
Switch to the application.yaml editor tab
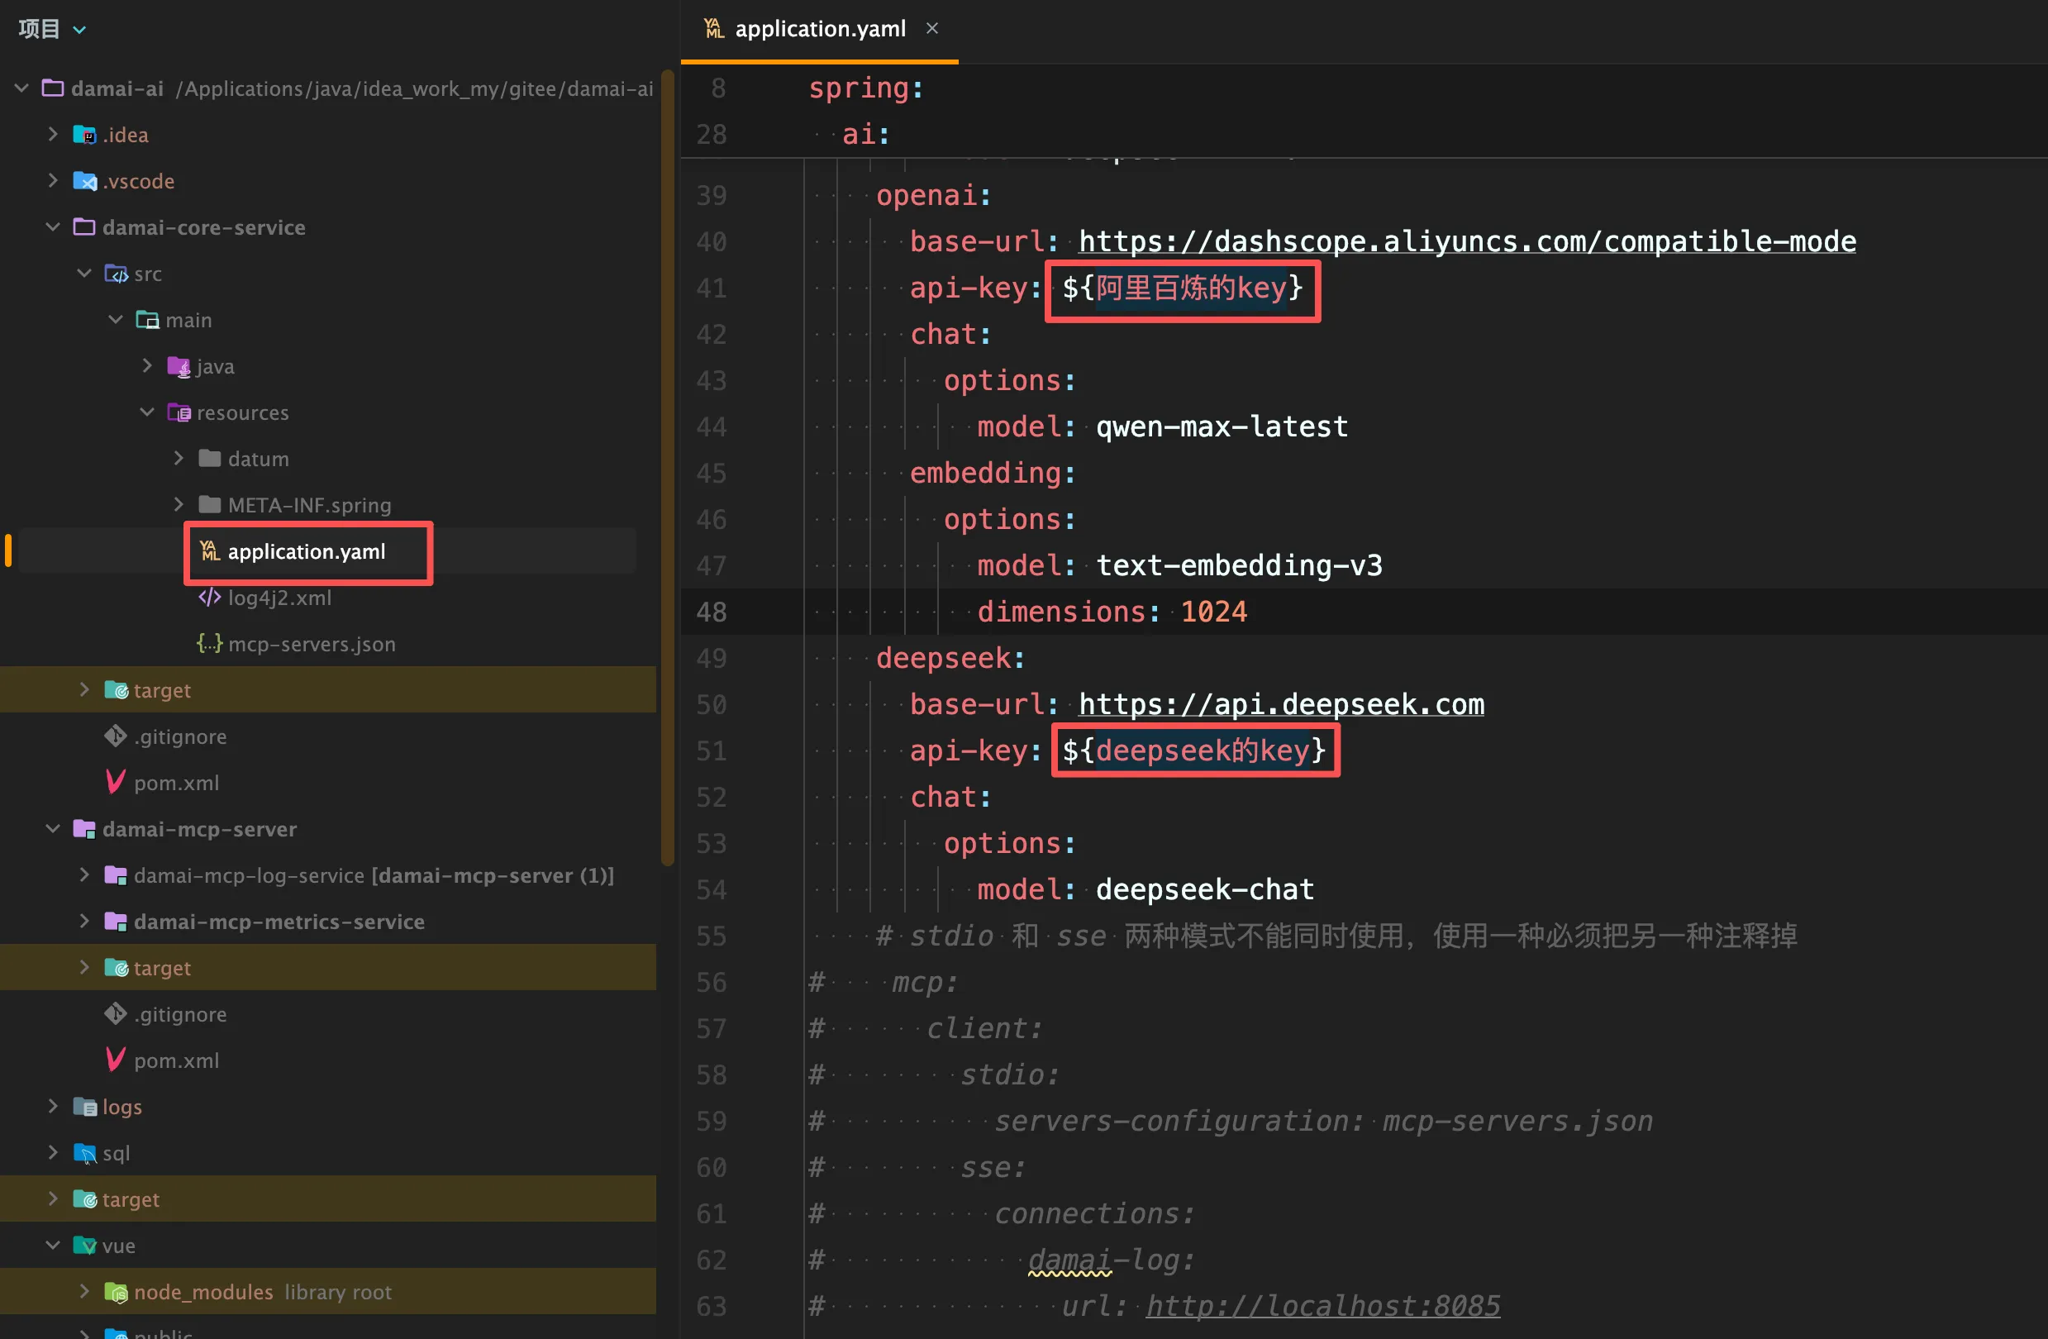click(x=819, y=29)
